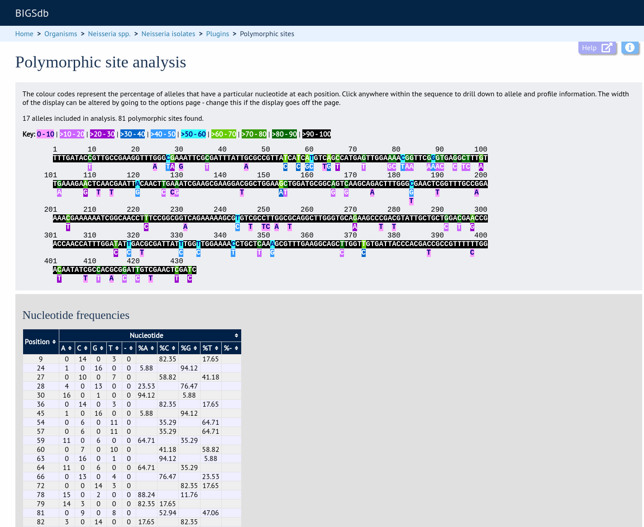Select position 82 table cell
The height and width of the screenshot is (527, 644).
pyautogui.click(x=41, y=522)
